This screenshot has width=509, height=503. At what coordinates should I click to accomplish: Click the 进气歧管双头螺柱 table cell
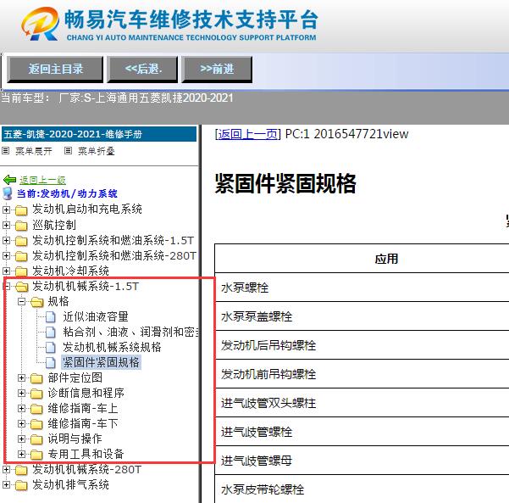point(362,403)
